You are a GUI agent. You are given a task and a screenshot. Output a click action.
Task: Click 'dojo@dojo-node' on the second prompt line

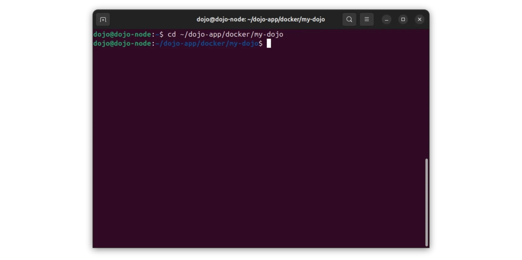pos(122,44)
